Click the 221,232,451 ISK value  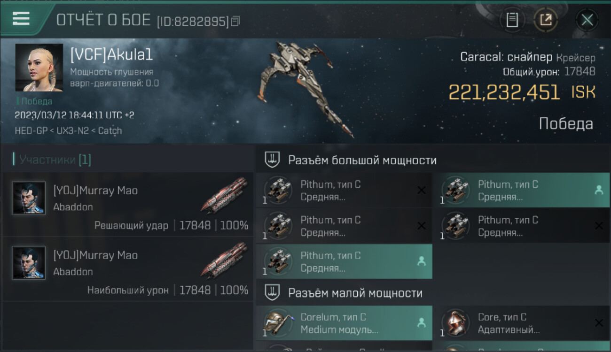pos(522,92)
